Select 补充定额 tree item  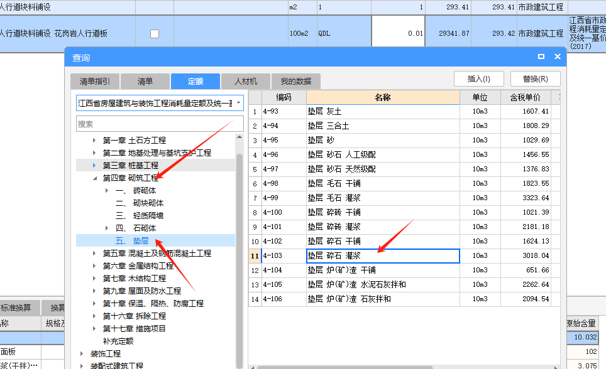click(x=118, y=341)
